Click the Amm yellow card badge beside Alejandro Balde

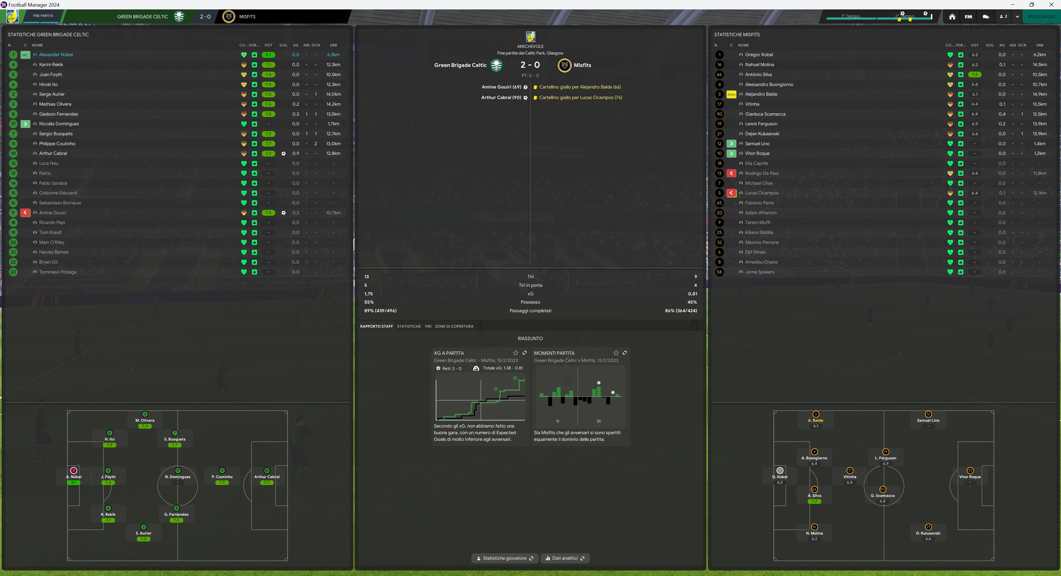pyautogui.click(x=731, y=94)
